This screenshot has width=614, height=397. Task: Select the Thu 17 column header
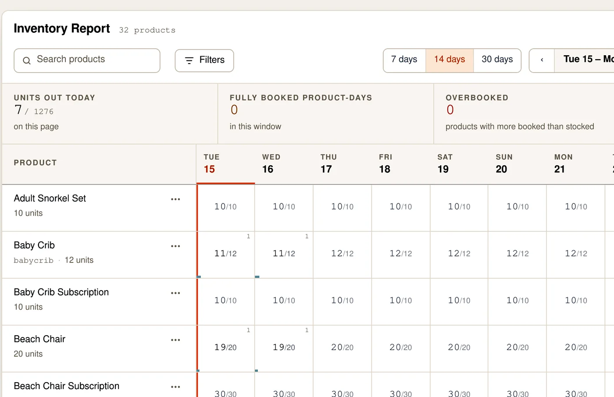click(342, 164)
